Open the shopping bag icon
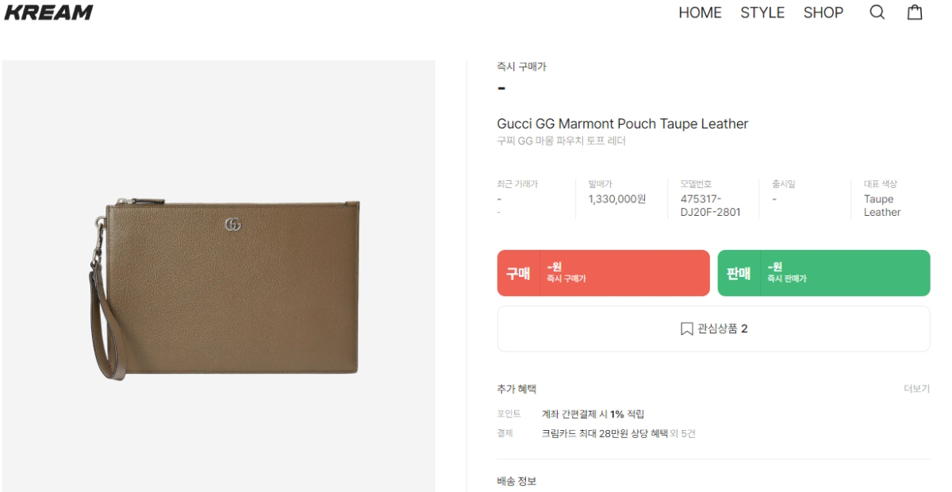This screenshot has width=952, height=492. click(x=915, y=13)
